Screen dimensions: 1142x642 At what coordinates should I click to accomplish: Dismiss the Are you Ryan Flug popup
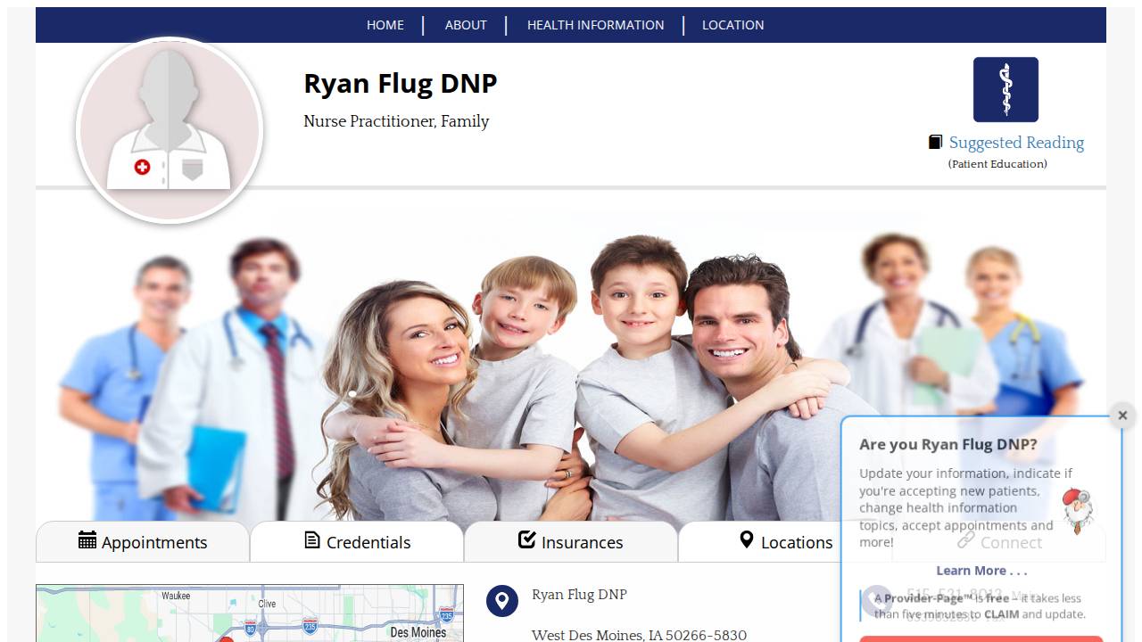coord(1121,415)
